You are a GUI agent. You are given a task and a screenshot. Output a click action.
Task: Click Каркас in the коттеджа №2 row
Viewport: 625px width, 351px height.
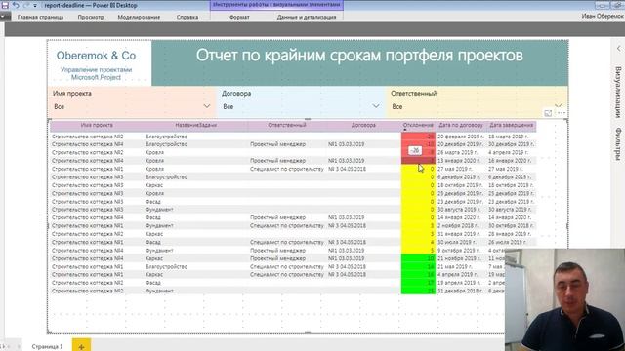click(x=154, y=234)
